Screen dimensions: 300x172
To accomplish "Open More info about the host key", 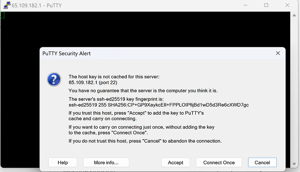I will [106, 163].
